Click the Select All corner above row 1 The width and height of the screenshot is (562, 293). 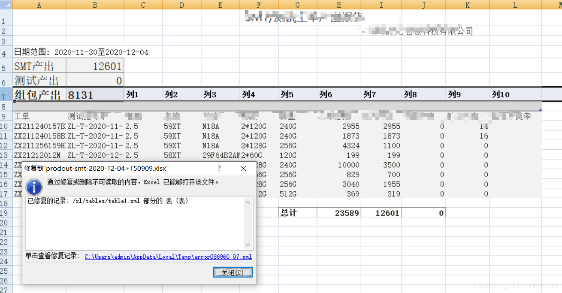click(6, 5)
